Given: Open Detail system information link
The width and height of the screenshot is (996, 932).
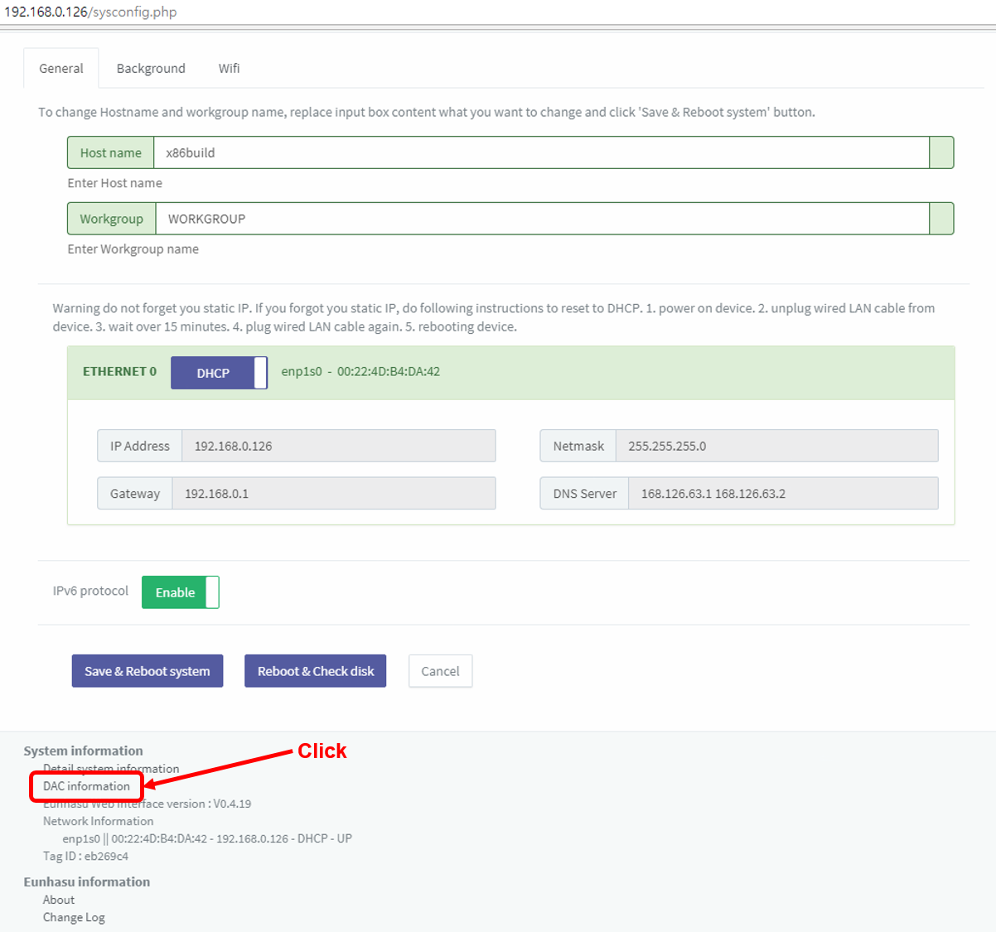Looking at the screenshot, I should click(x=111, y=769).
